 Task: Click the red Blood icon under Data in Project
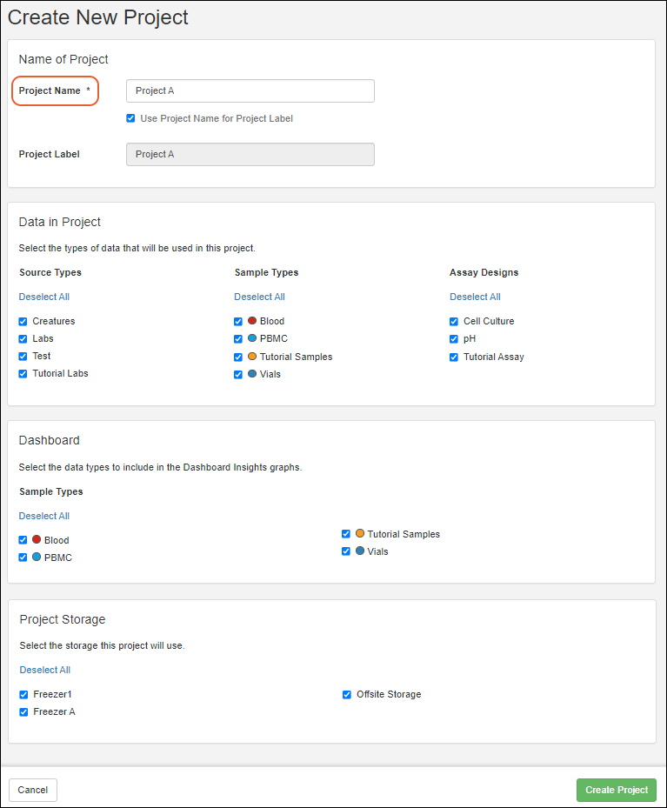click(x=251, y=321)
